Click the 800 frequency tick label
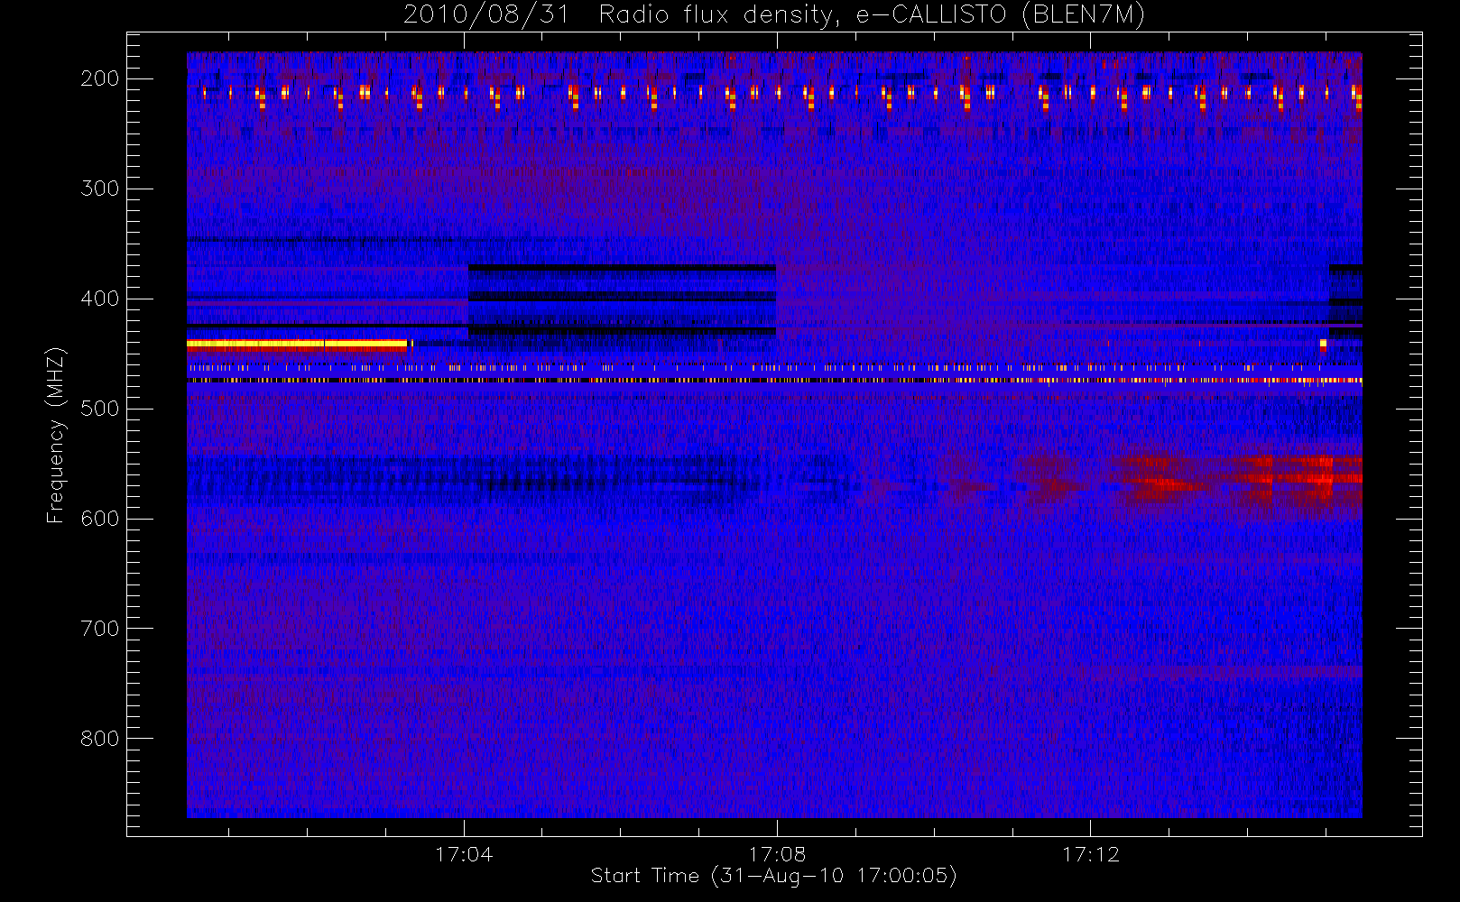 point(99,739)
